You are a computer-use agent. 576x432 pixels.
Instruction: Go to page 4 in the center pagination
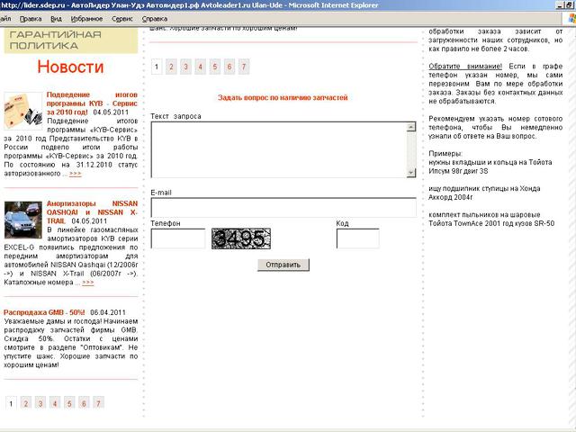pyautogui.click(x=200, y=67)
